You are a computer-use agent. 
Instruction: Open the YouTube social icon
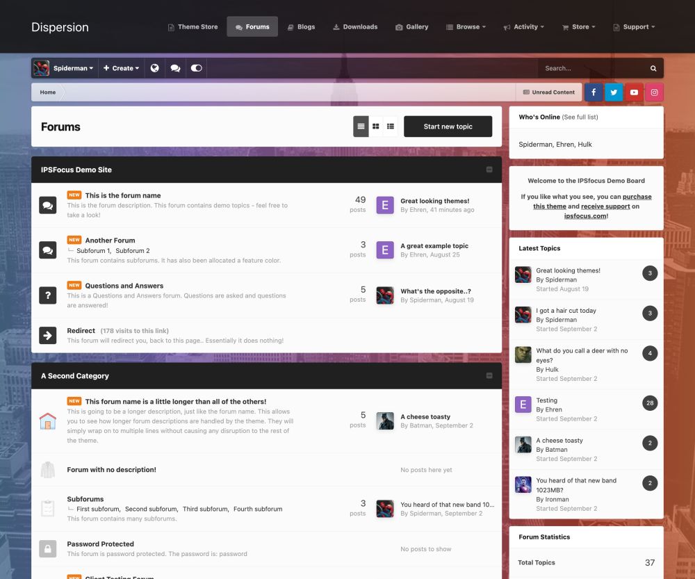tap(634, 92)
